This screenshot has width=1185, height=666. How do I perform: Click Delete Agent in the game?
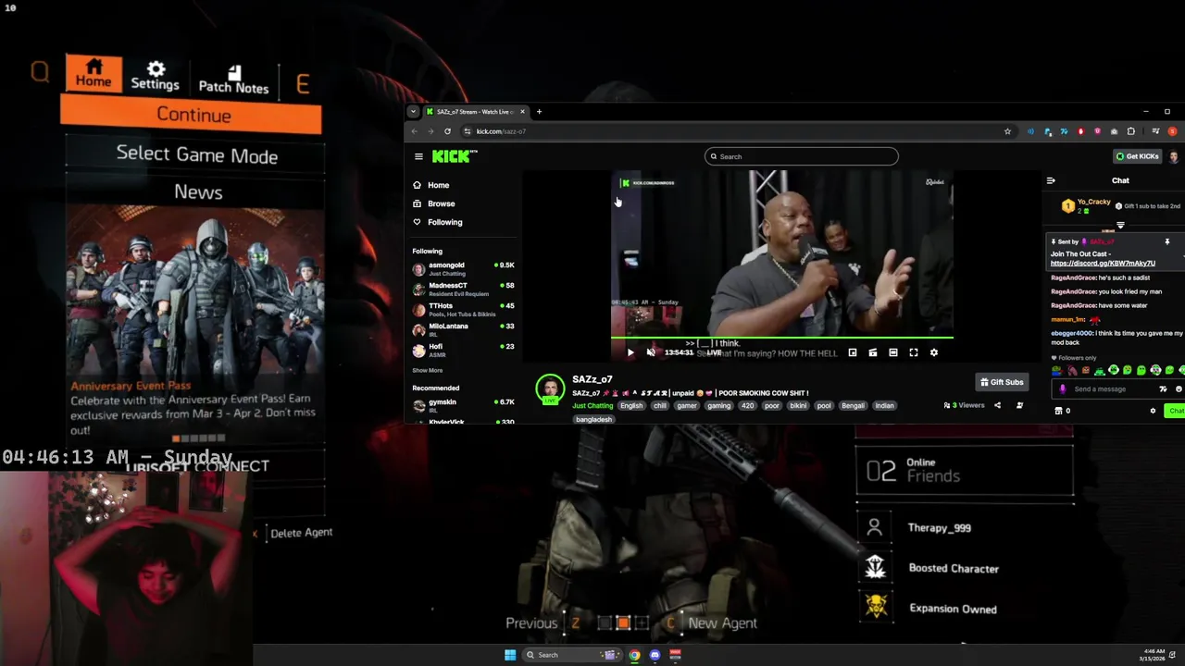(301, 533)
